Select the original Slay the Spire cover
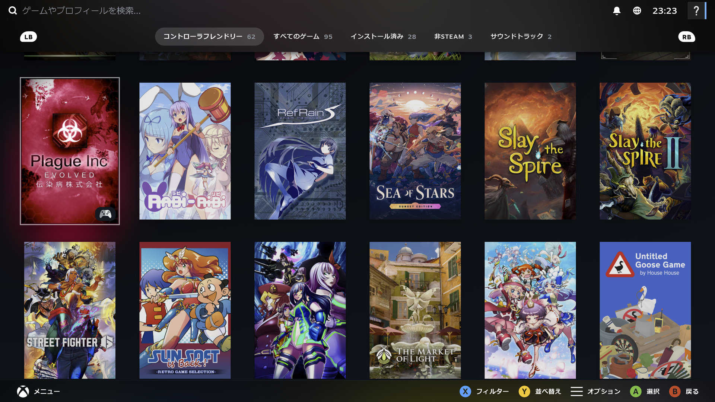This screenshot has width=715, height=402. click(x=530, y=151)
